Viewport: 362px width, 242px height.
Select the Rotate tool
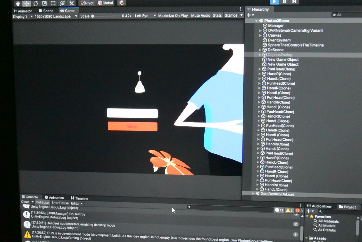point(35,3)
